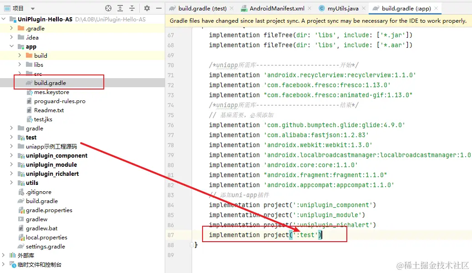Image resolution: width=472 pixels, height=273 pixels.
Task: Click the glide:4.9.0 dependency line
Action: point(307,125)
